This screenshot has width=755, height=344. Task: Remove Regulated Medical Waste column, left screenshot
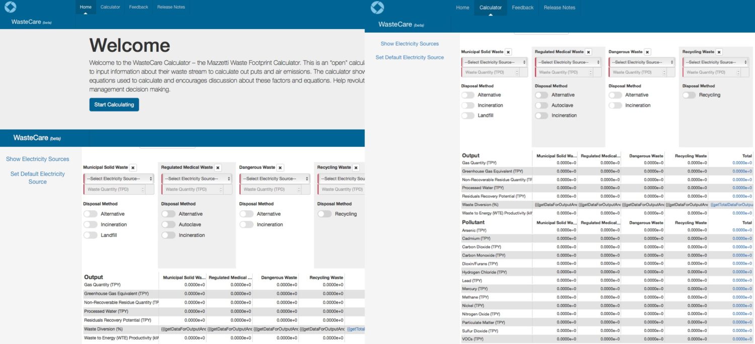(218, 167)
